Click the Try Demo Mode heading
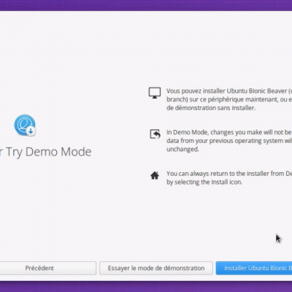 pos(46,152)
